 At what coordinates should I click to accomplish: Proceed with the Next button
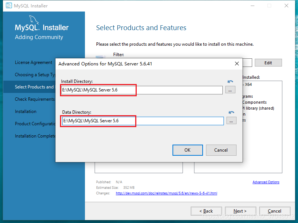click(240, 211)
